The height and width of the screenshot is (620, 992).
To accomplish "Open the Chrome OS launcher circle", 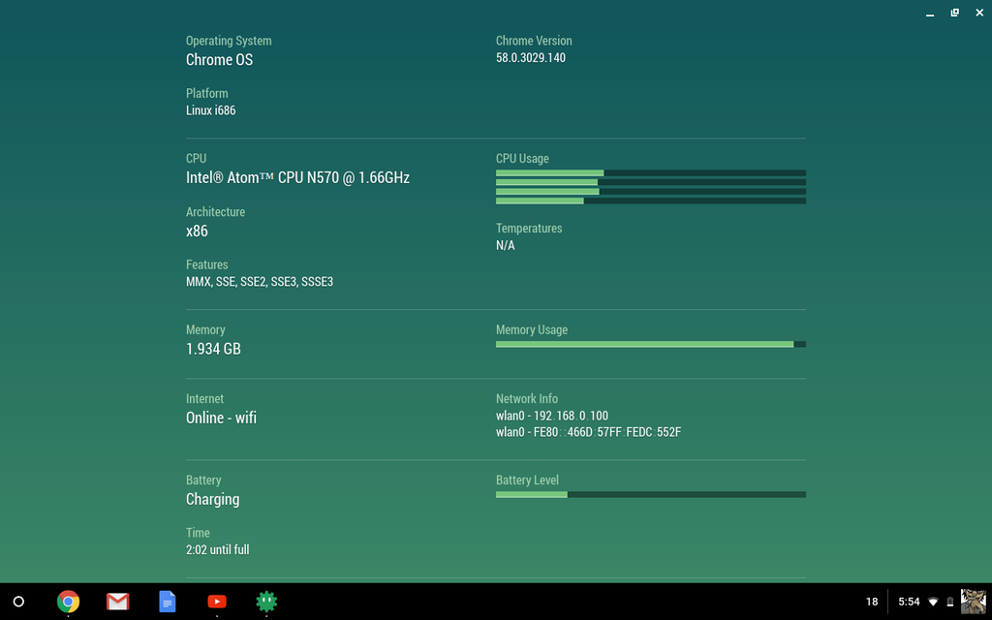I will (x=17, y=602).
